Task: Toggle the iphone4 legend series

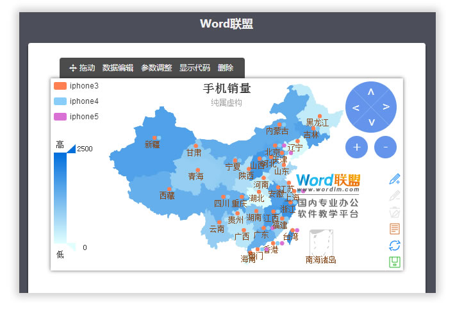Action: click(x=76, y=101)
